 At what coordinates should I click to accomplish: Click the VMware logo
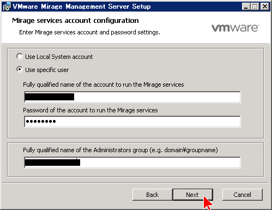click(x=235, y=28)
